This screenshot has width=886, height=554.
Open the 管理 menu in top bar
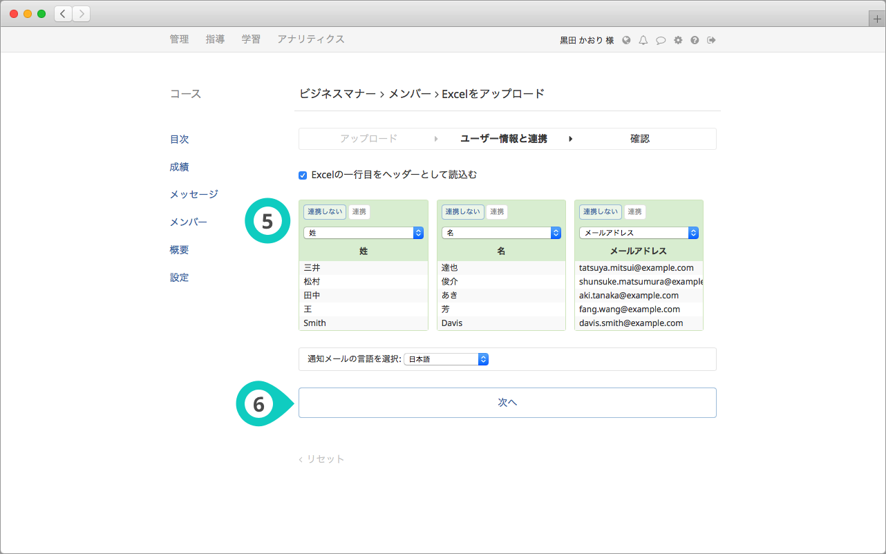(179, 39)
